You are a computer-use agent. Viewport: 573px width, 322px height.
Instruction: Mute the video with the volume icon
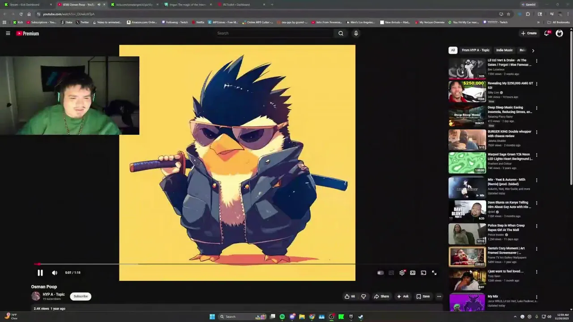click(x=55, y=273)
